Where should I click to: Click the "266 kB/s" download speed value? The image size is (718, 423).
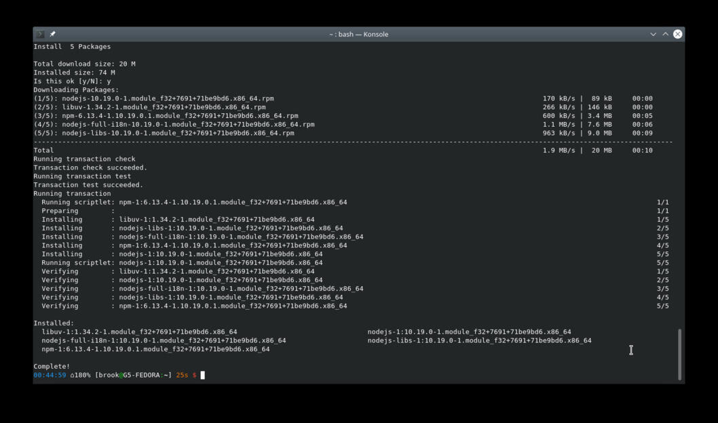[559, 108]
